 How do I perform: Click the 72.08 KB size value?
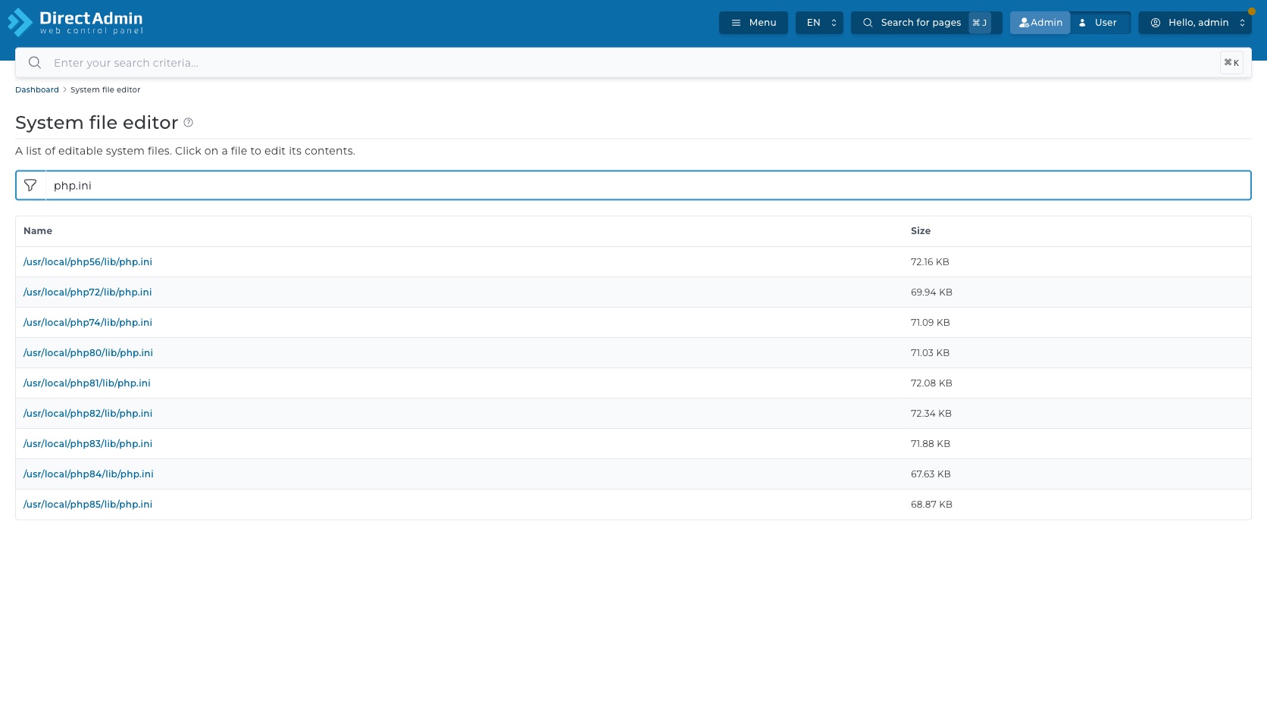click(931, 383)
